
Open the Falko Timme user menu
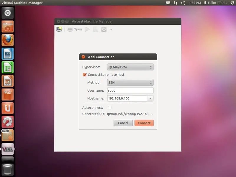click(216, 3)
